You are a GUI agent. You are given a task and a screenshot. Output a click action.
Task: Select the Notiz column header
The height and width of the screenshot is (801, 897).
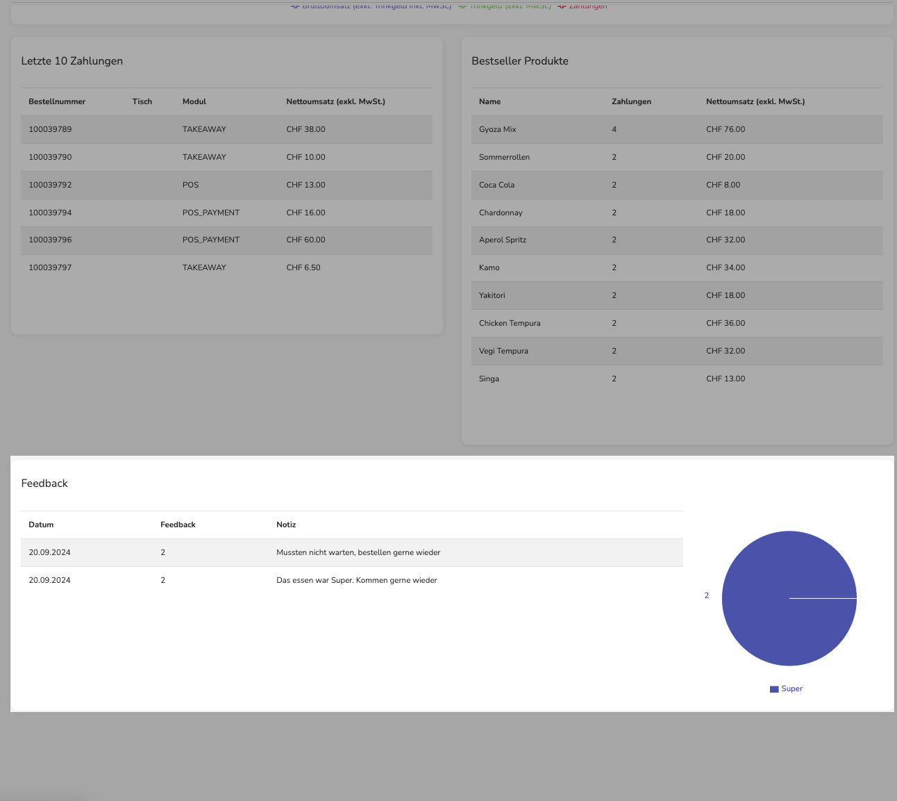(286, 525)
